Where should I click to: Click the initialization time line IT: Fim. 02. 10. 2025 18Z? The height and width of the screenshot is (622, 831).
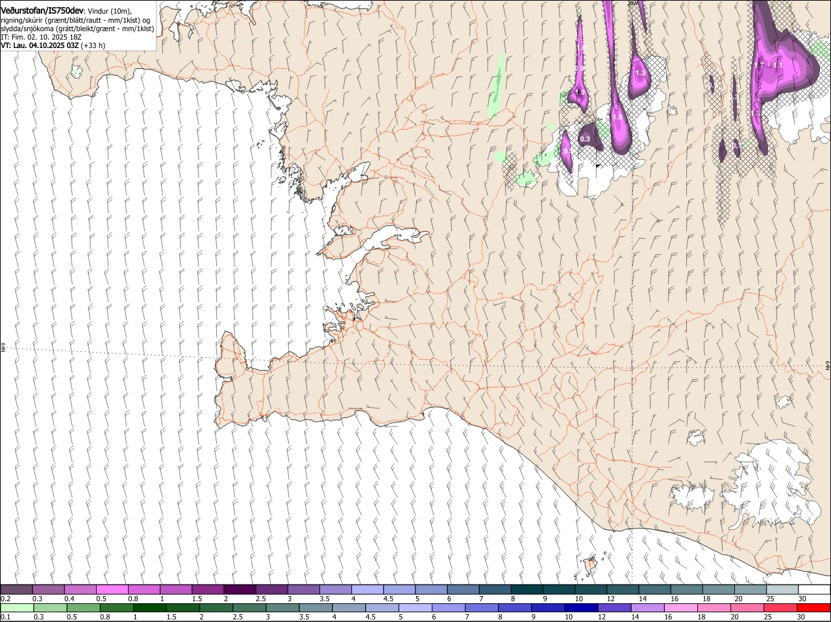(x=41, y=37)
